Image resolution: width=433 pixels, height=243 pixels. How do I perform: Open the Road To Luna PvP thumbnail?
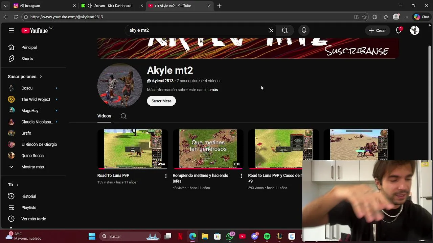pyautogui.click(x=133, y=148)
